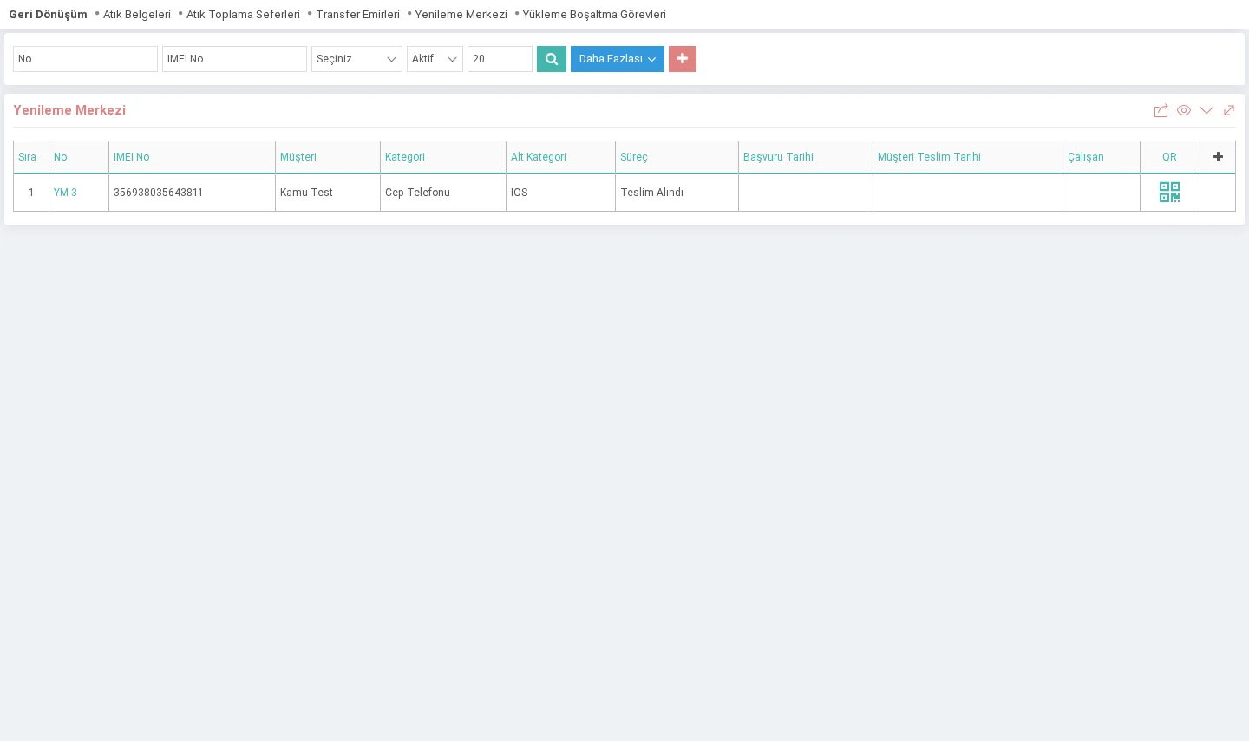Open QR code icon for YM-3 row
Screen dimensions: 1249x741
[1169, 192]
